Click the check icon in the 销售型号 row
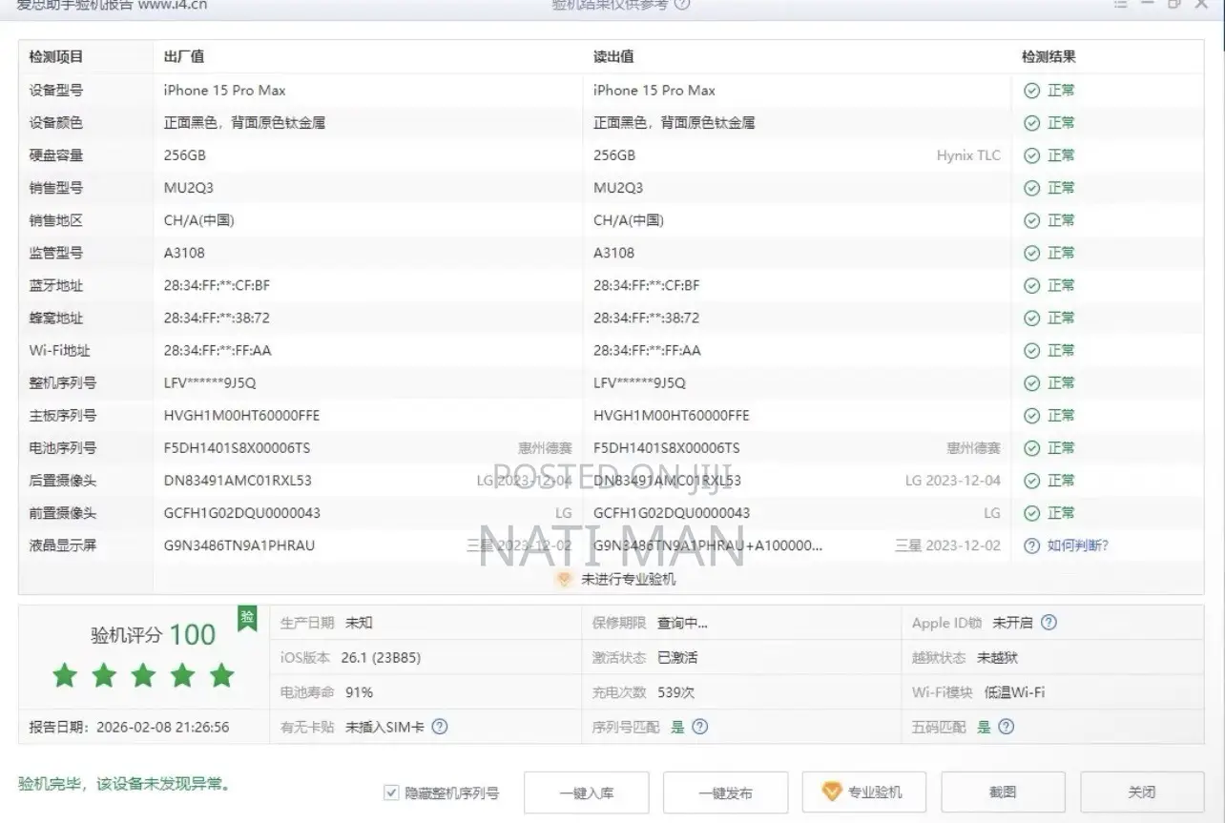This screenshot has width=1225, height=823. tap(1031, 188)
